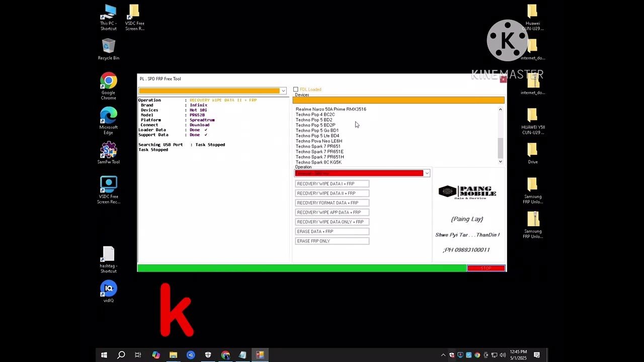The image size is (644, 362).
Task: Click RECOVERY WIPE DATA I + FRP button
Action: pos(332,184)
